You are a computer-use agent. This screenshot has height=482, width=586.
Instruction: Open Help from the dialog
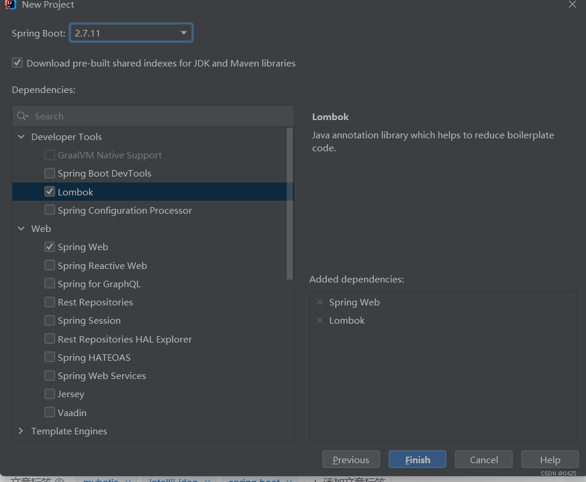[x=549, y=459]
